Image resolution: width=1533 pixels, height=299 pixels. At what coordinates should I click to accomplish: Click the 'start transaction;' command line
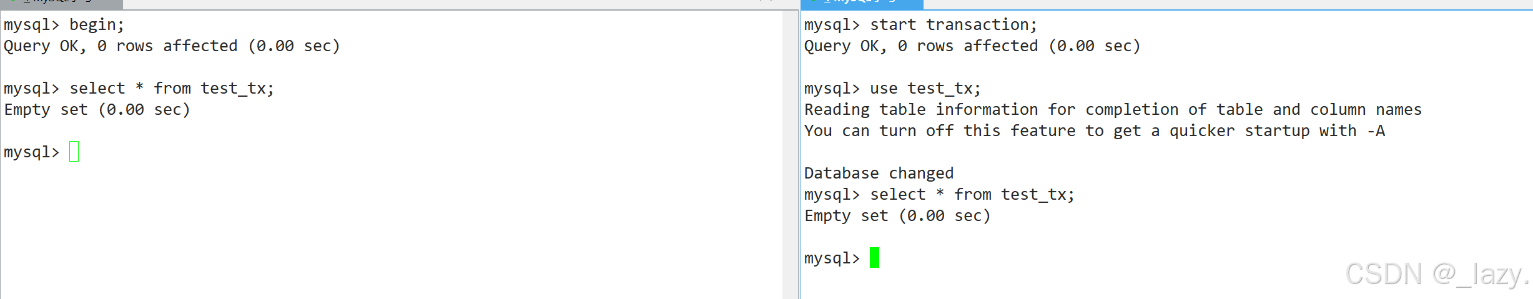pyautogui.click(x=920, y=25)
